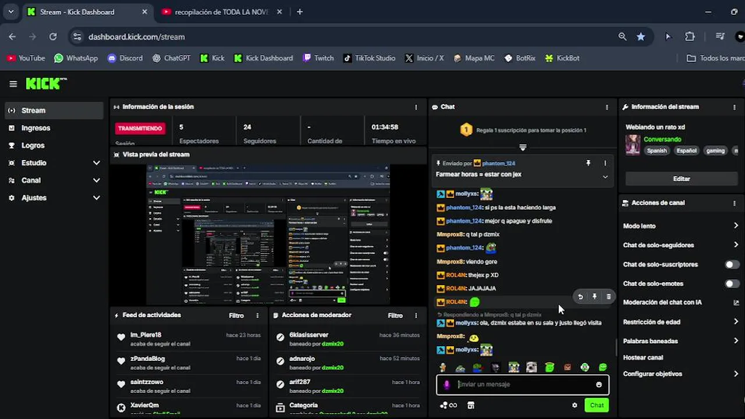Viewport: 745px width, 419px height.
Task: Click phantom_124 username in pinned message
Action: coord(499,164)
